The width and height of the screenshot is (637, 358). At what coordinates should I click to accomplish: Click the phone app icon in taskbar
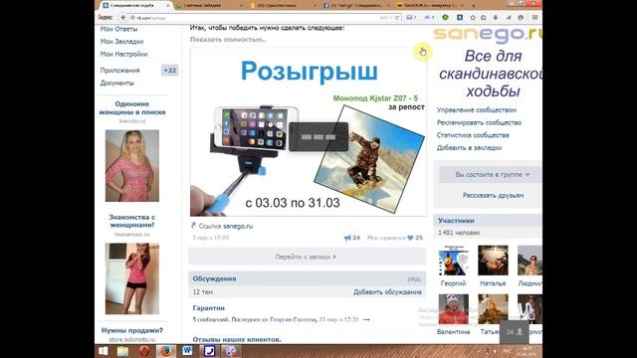(x=209, y=351)
